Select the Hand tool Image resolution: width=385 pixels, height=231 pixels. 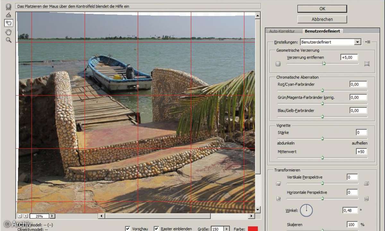pyautogui.click(x=9, y=32)
